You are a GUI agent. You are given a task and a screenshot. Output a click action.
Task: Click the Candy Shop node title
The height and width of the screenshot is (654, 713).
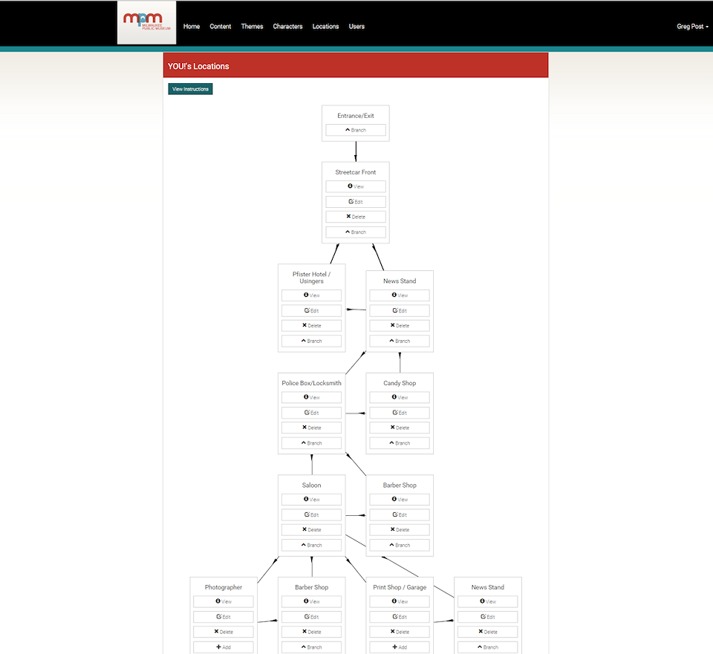click(400, 383)
